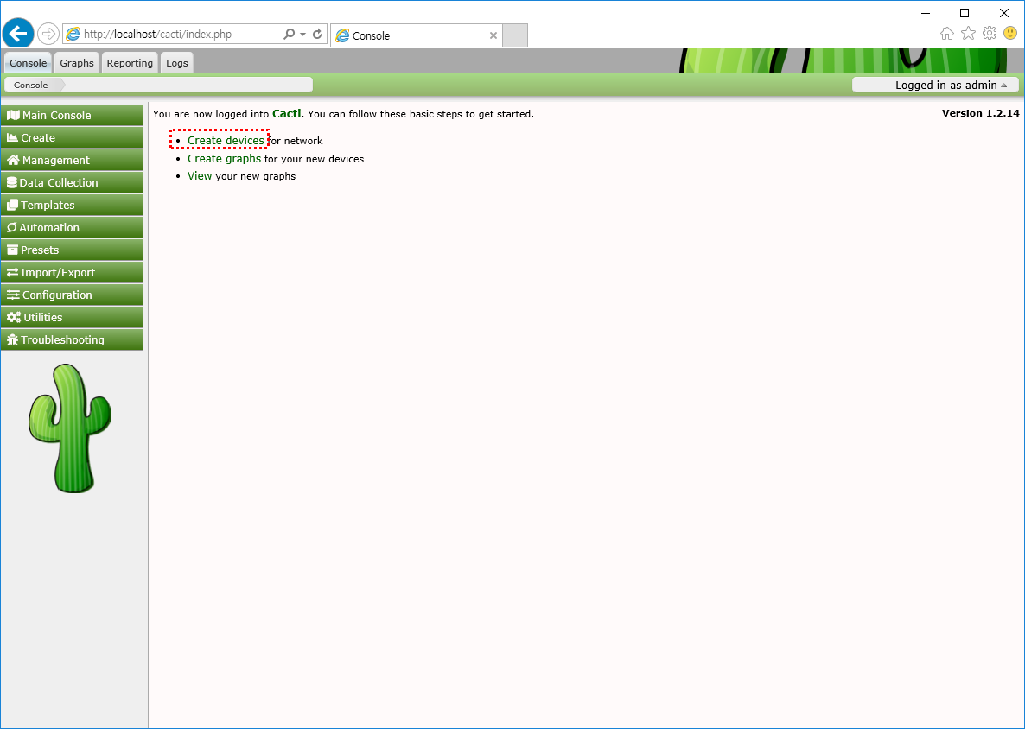Open Favorites star icon
The image size is (1025, 729).
coord(968,34)
